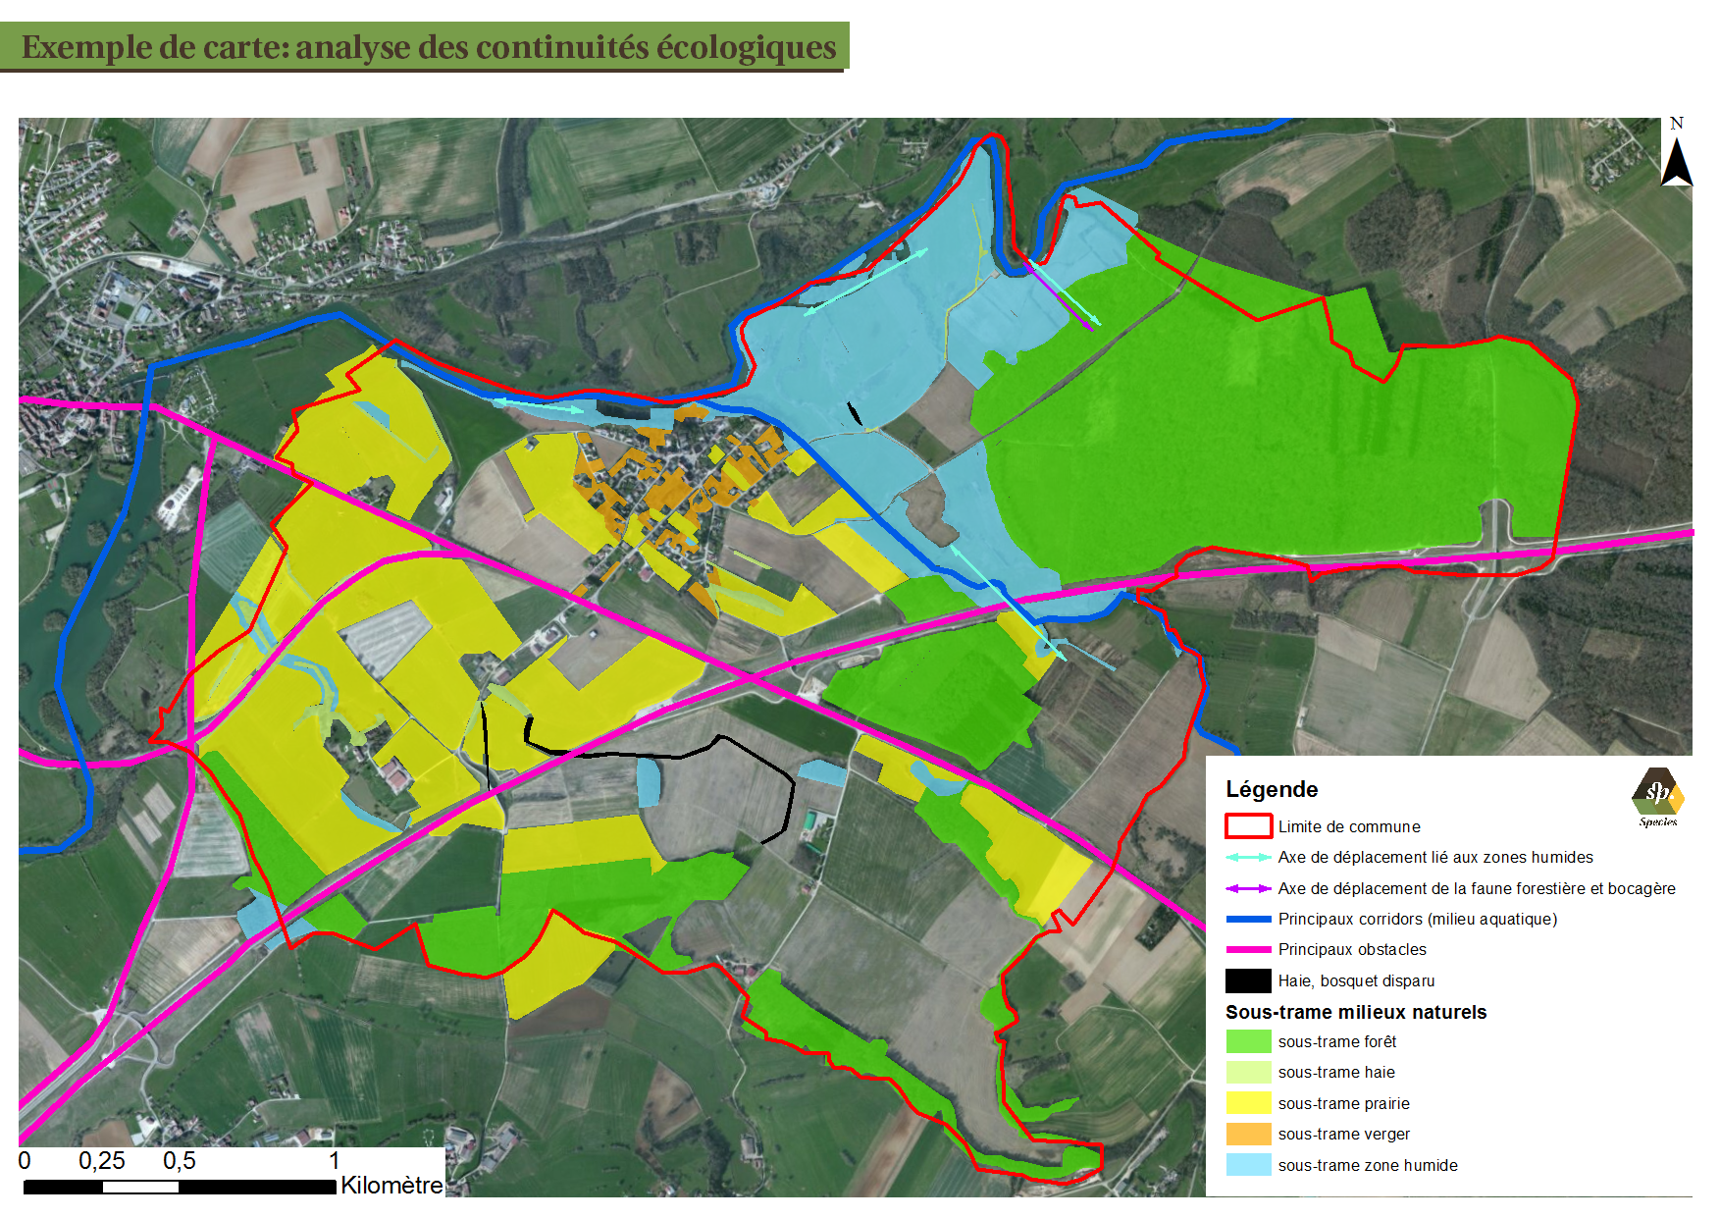Image resolution: width=1720 pixels, height=1218 pixels.
Task: Click the north arrow compass icon
Action: [1676, 154]
